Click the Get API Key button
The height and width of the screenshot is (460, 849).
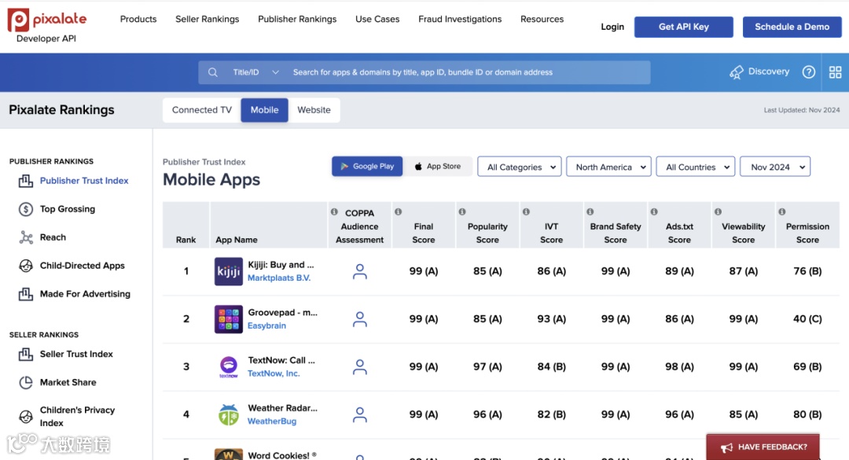coord(684,27)
